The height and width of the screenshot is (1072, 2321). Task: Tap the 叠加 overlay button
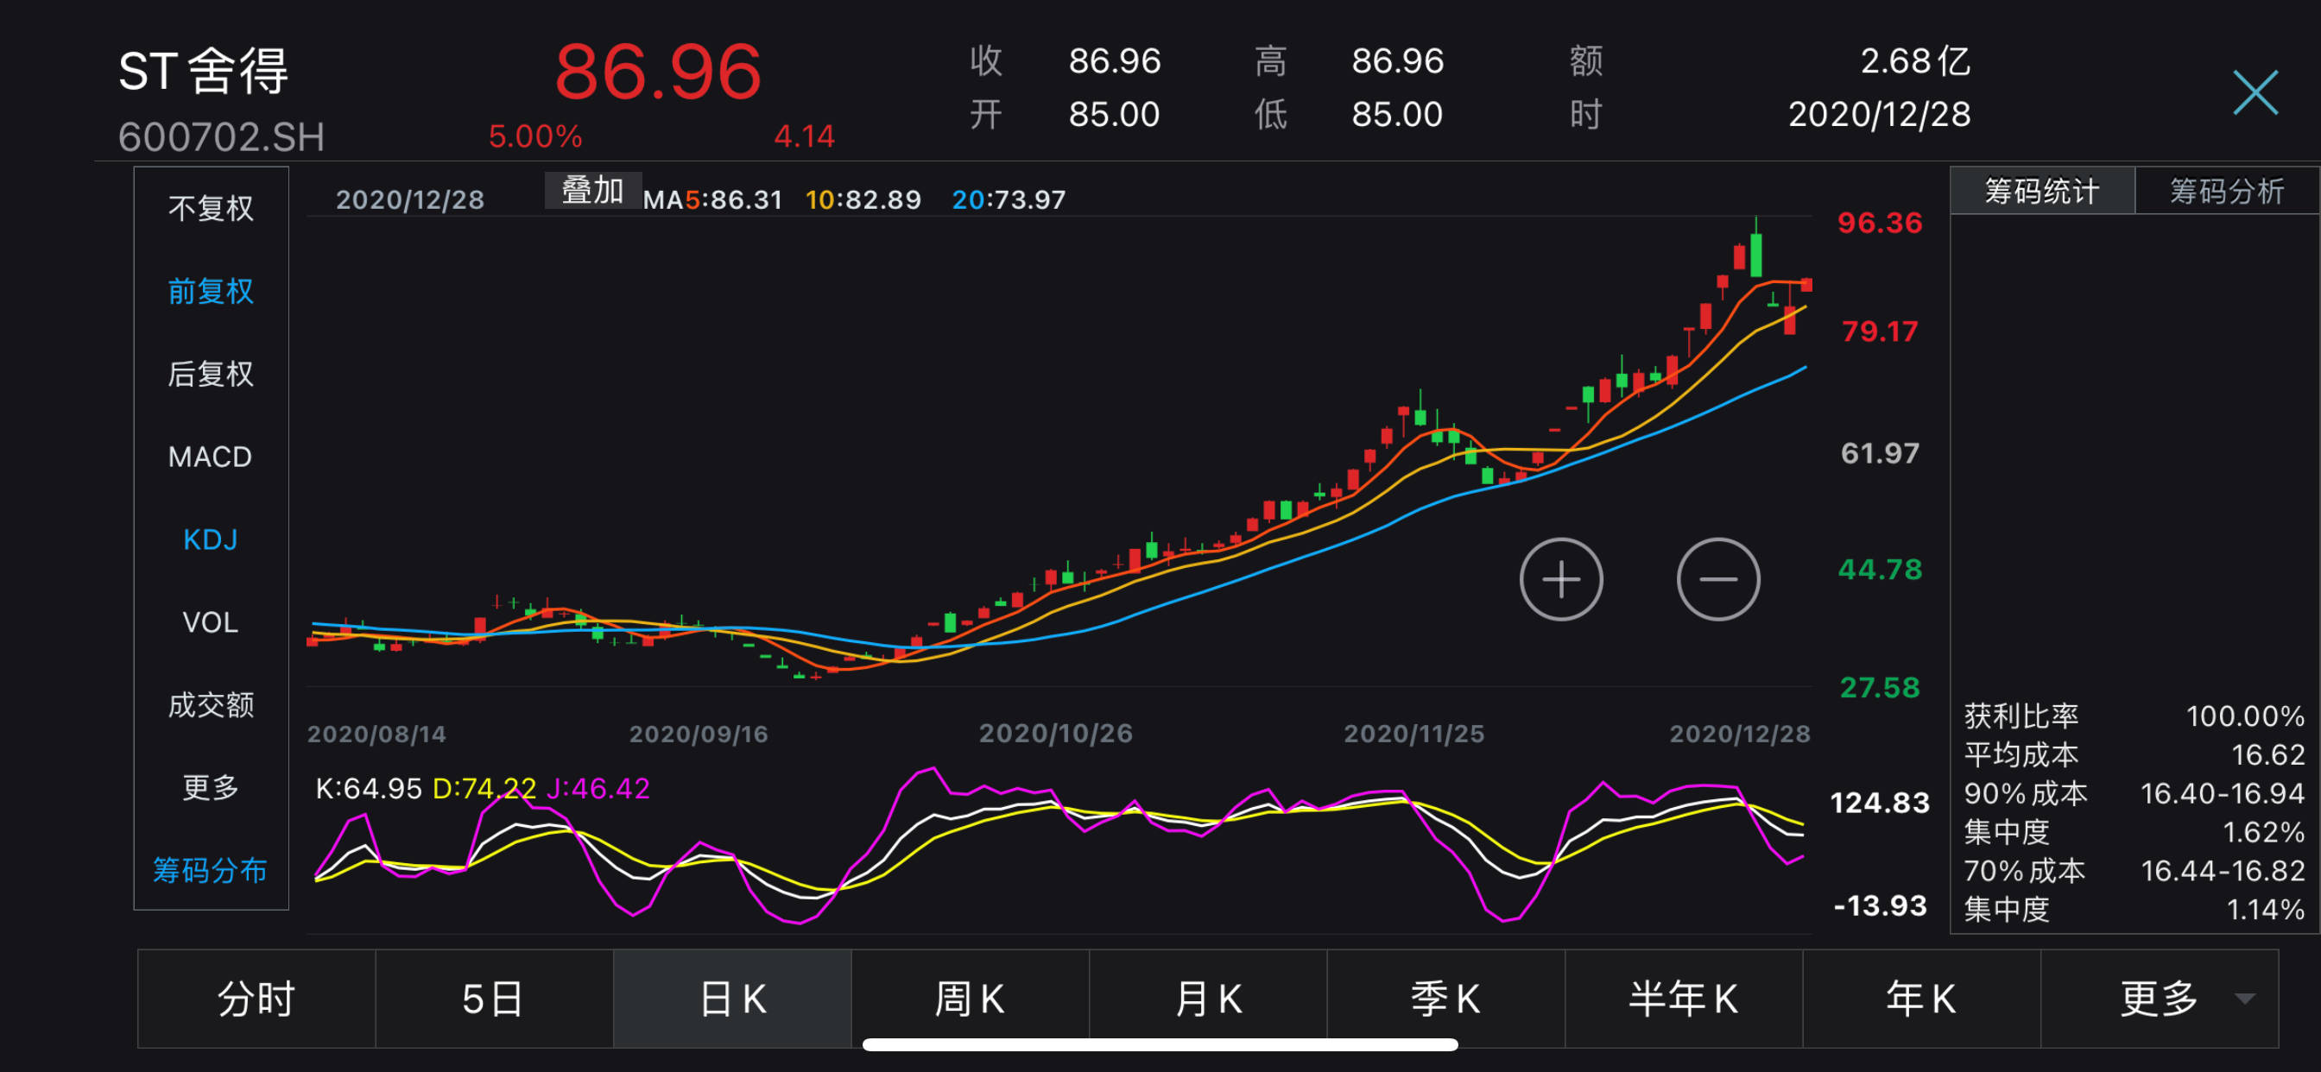point(592,191)
